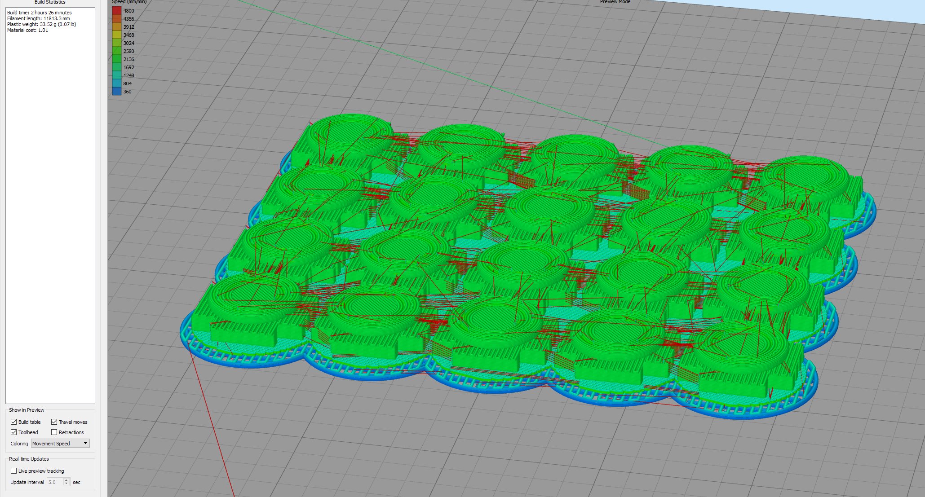Click the 'sec' unit label
Image resolution: width=925 pixels, height=497 pixels.
(76, 482)
